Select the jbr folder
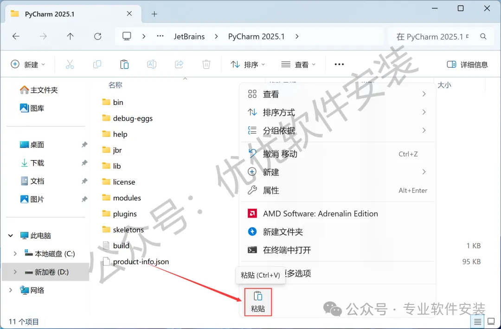 click(112, 150)
